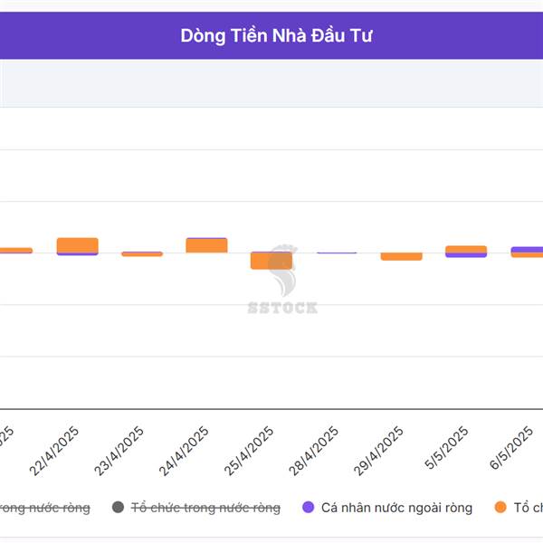Click grey legend dot for Tổ chức trong nước
Screen dimensions: 543x543
pos(118,508)
